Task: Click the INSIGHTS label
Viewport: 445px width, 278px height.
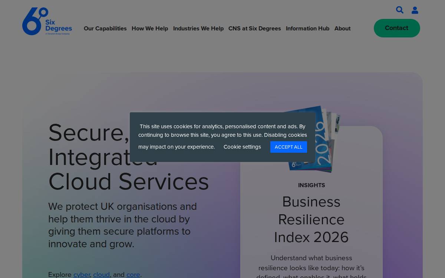Action: coord(311,185)
